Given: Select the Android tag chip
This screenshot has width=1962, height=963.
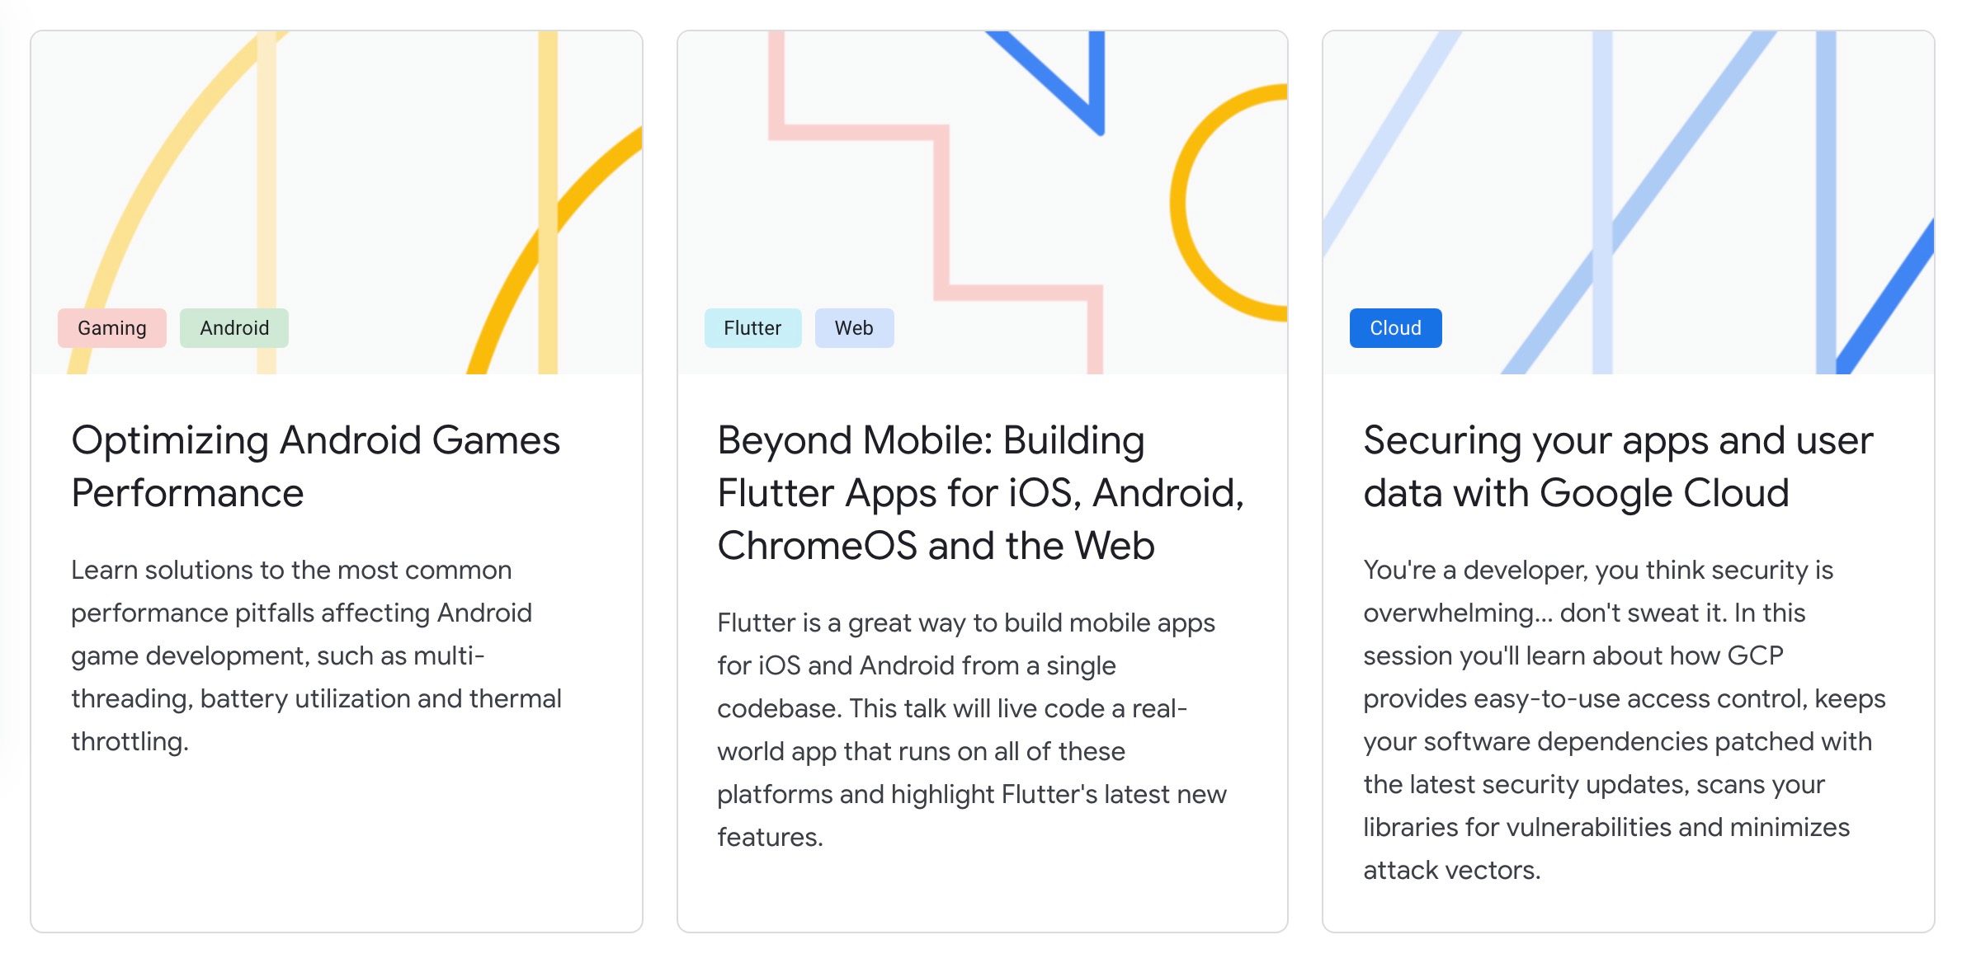Looking at the screenshot, I should click(x=234, y=328).
